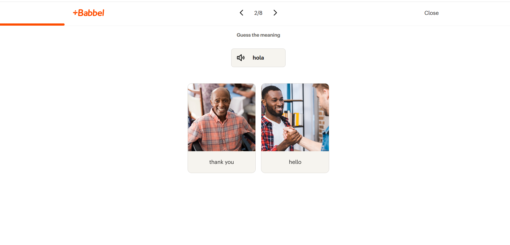Close the lesson
The height and width of the screenshot is (245, 510).
pos(431,13)
